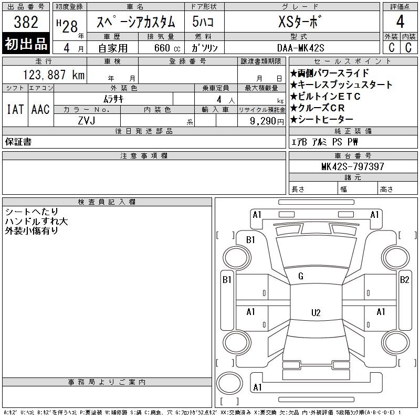
Task: Select the B2 mark on the diagram
Action: point(404,280)
